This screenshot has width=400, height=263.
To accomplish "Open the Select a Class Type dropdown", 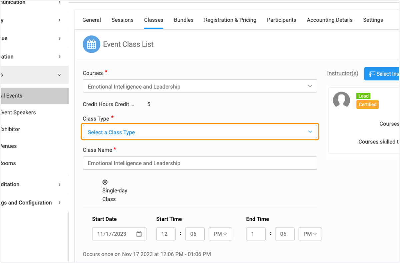I will click(x=200, y=132).
